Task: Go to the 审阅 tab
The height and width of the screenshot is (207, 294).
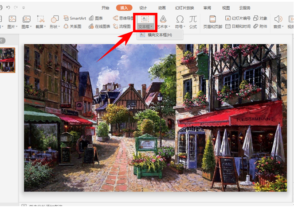Action: pyautogui.click(x=207, y=8)
